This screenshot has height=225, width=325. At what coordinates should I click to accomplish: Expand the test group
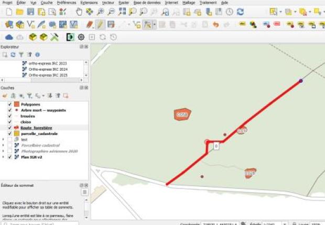pyautogui.click(x=3, y=140)
